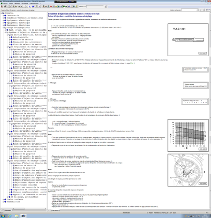
Task: Collapse the Groupe motopropulseur node
Action: (x=3, y=28)
